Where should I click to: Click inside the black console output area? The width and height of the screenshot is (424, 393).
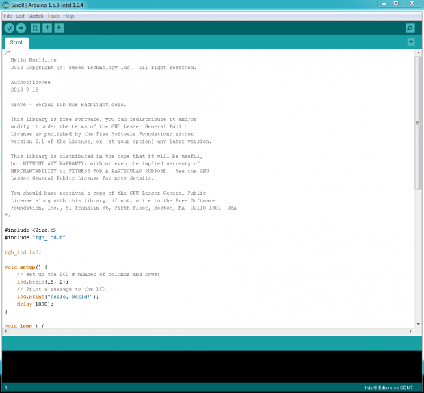[x=212, y=366]
